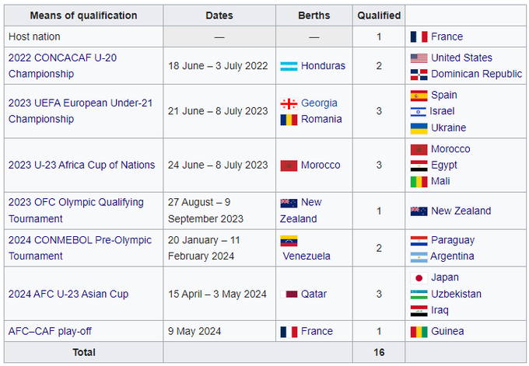Click the Means of qualification column header
The height and width of the screenshot is (366, 529).
[x=84, y=16]
